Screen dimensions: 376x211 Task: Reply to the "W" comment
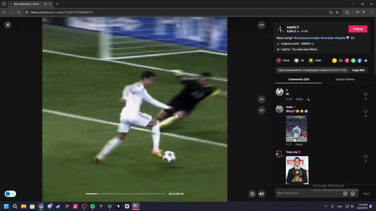coord(299,99)
